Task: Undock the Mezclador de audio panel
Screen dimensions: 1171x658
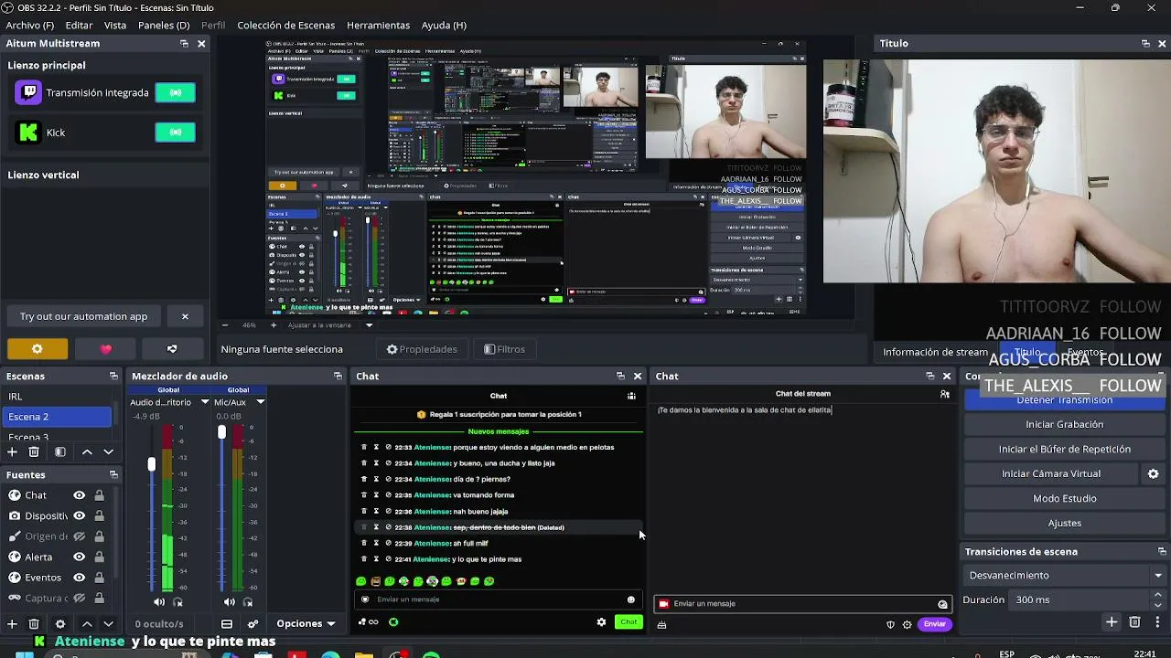Action: (338, 376)
